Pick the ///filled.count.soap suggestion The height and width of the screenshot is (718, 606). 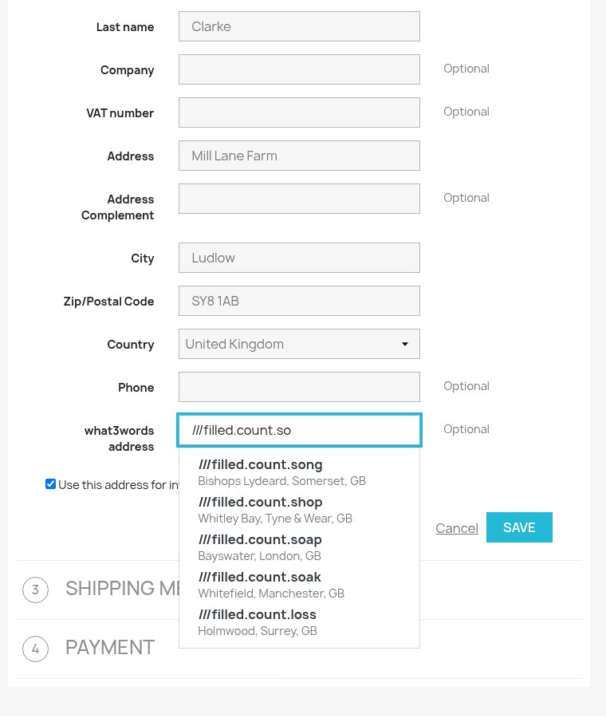pyautogui.click(x=299, y=547)
